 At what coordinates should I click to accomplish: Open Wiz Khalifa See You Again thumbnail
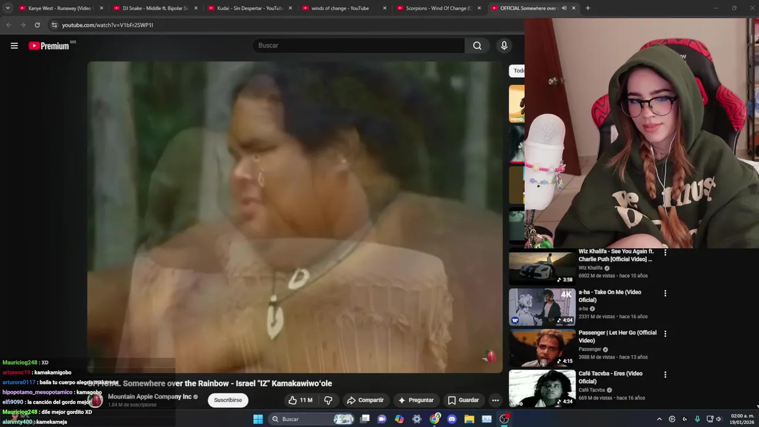tap(542, 267)
